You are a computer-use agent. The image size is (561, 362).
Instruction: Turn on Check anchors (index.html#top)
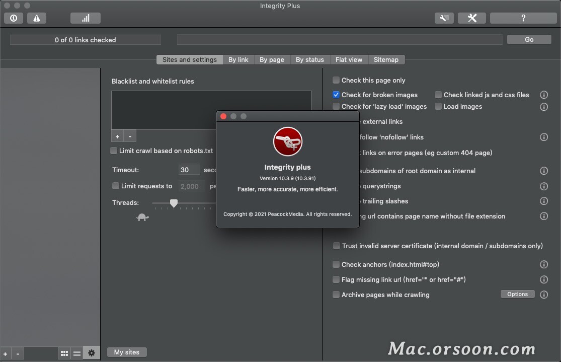(x=336, y=265)
